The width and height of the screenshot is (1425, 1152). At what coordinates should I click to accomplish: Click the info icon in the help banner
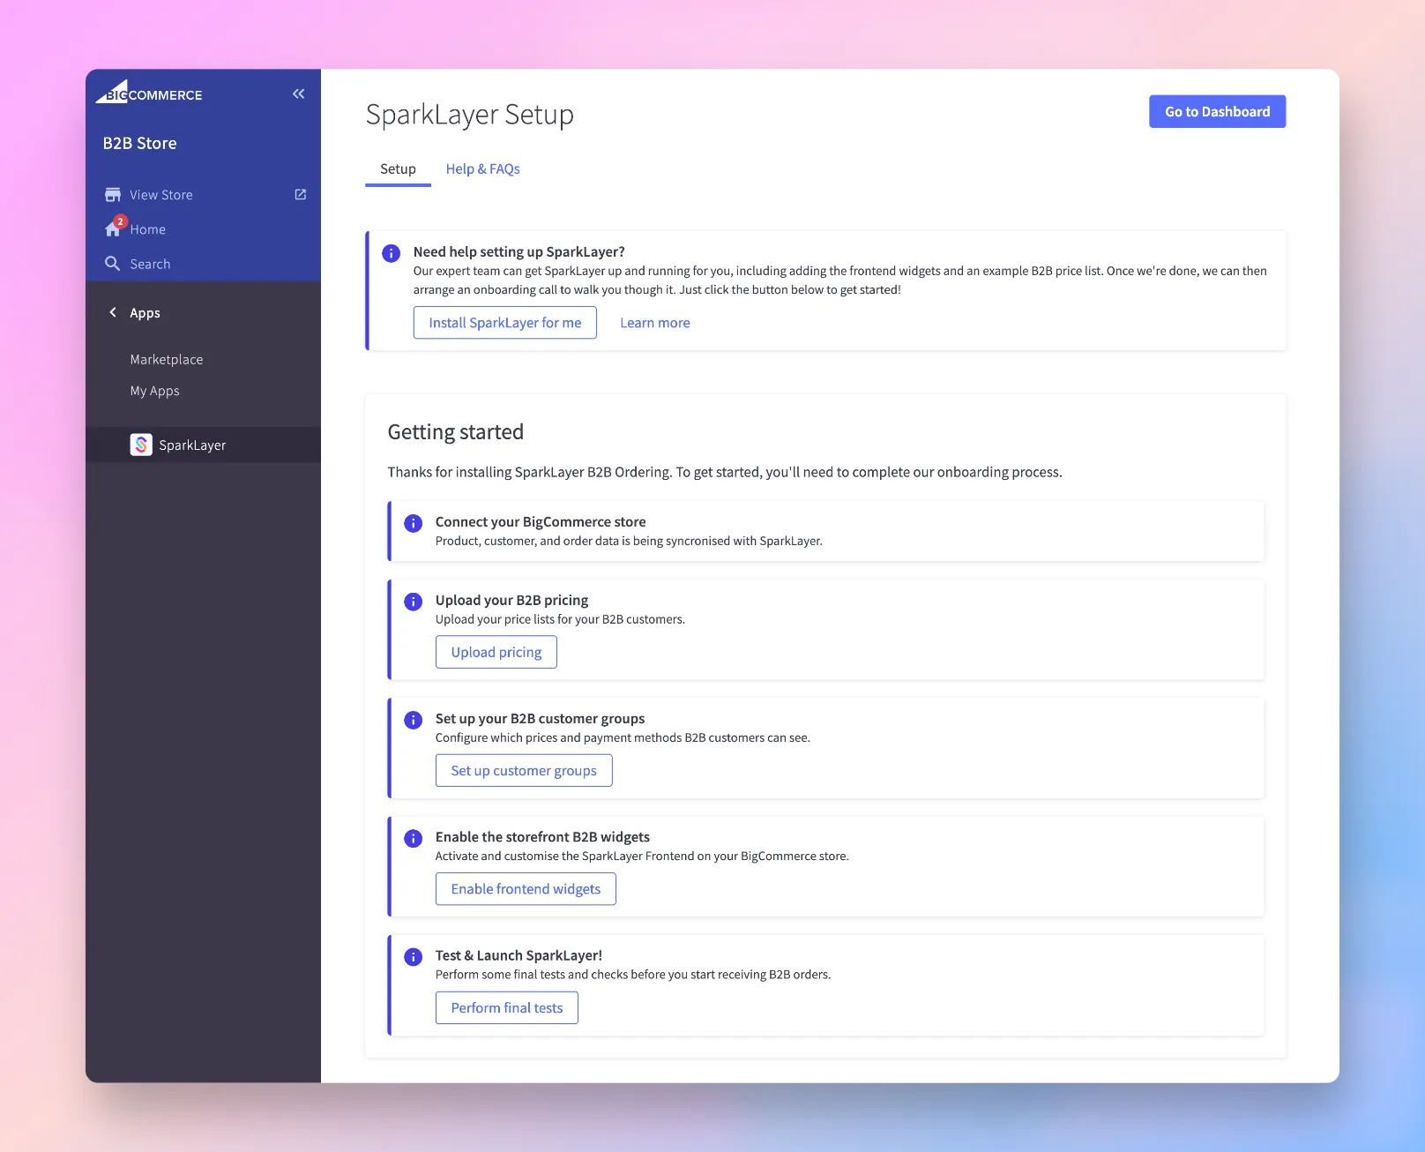[x=392, y=253]
